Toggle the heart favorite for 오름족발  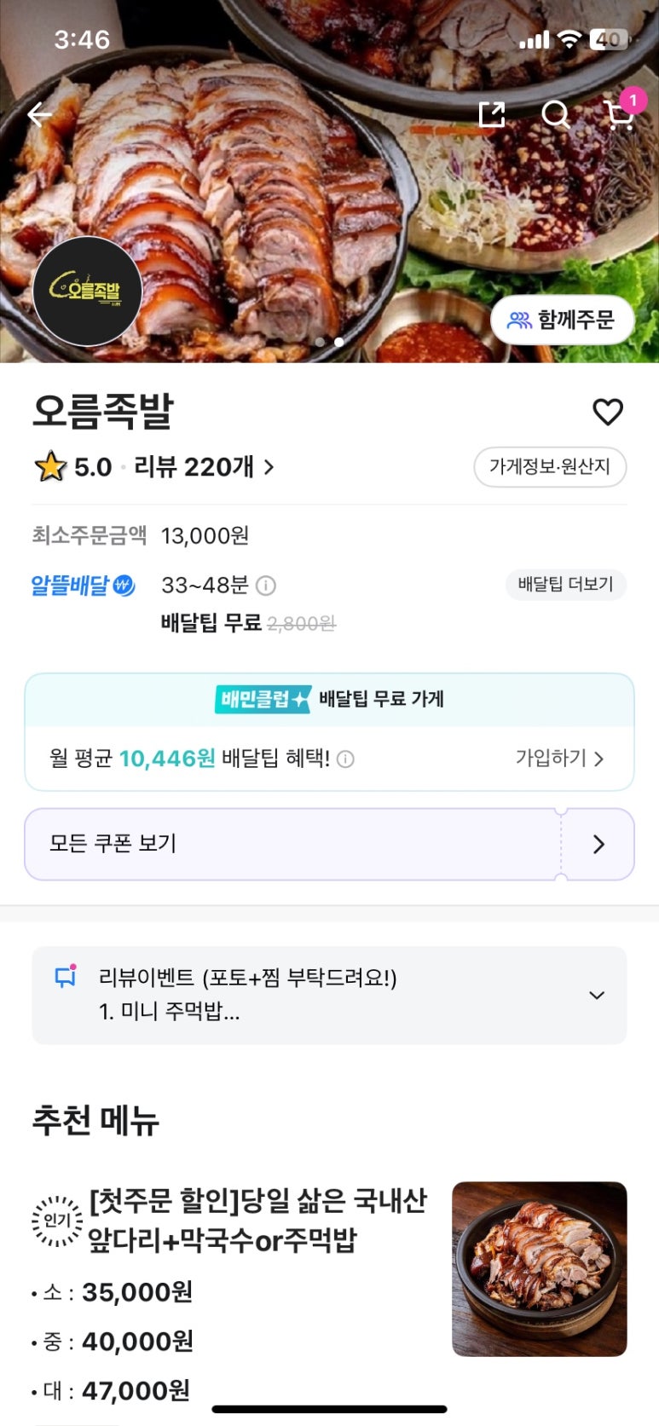(x=608, y=412)
